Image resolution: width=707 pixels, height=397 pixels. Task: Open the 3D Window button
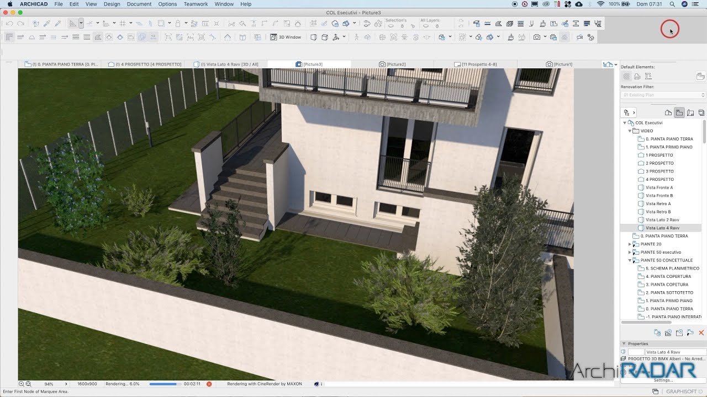point(286,37)
